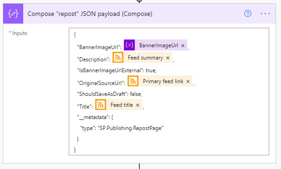Image resolution: width=281 pixels, height=169 pixels.
Task: Remove the BannerImageUrl token
Action: pyautogui.click(x=183, y=45)
